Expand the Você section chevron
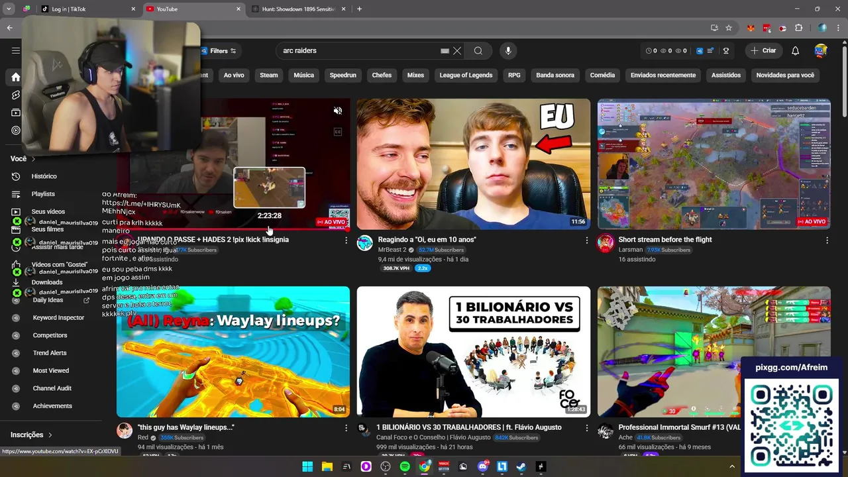Screen dimensions: 848x477 (33, 159)
